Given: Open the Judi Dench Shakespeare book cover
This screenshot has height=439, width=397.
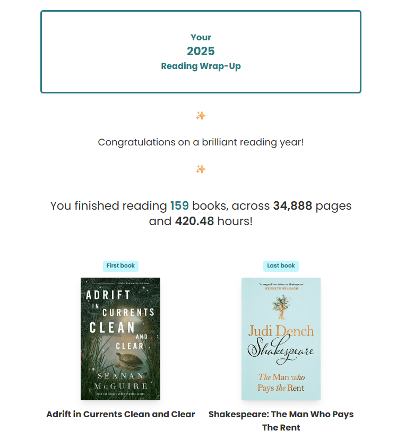Looking at the screenshot, I should [281, 339].
